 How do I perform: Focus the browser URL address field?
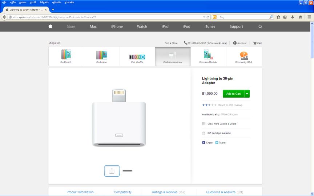[107, 17]
